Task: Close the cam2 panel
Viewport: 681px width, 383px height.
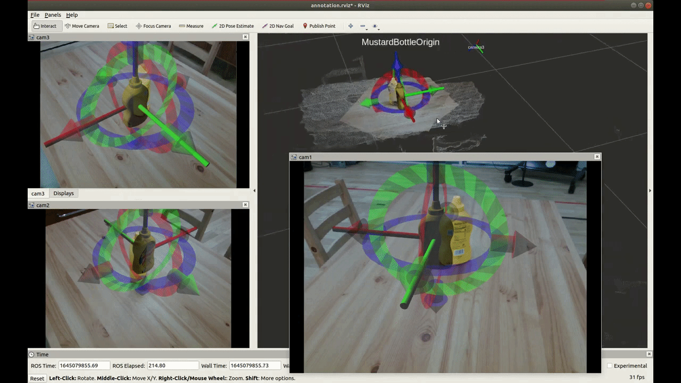Action: pos(245,205)
